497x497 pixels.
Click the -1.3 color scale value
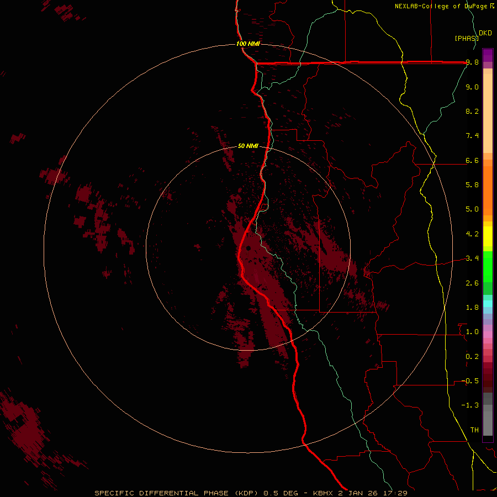[470, 405]
